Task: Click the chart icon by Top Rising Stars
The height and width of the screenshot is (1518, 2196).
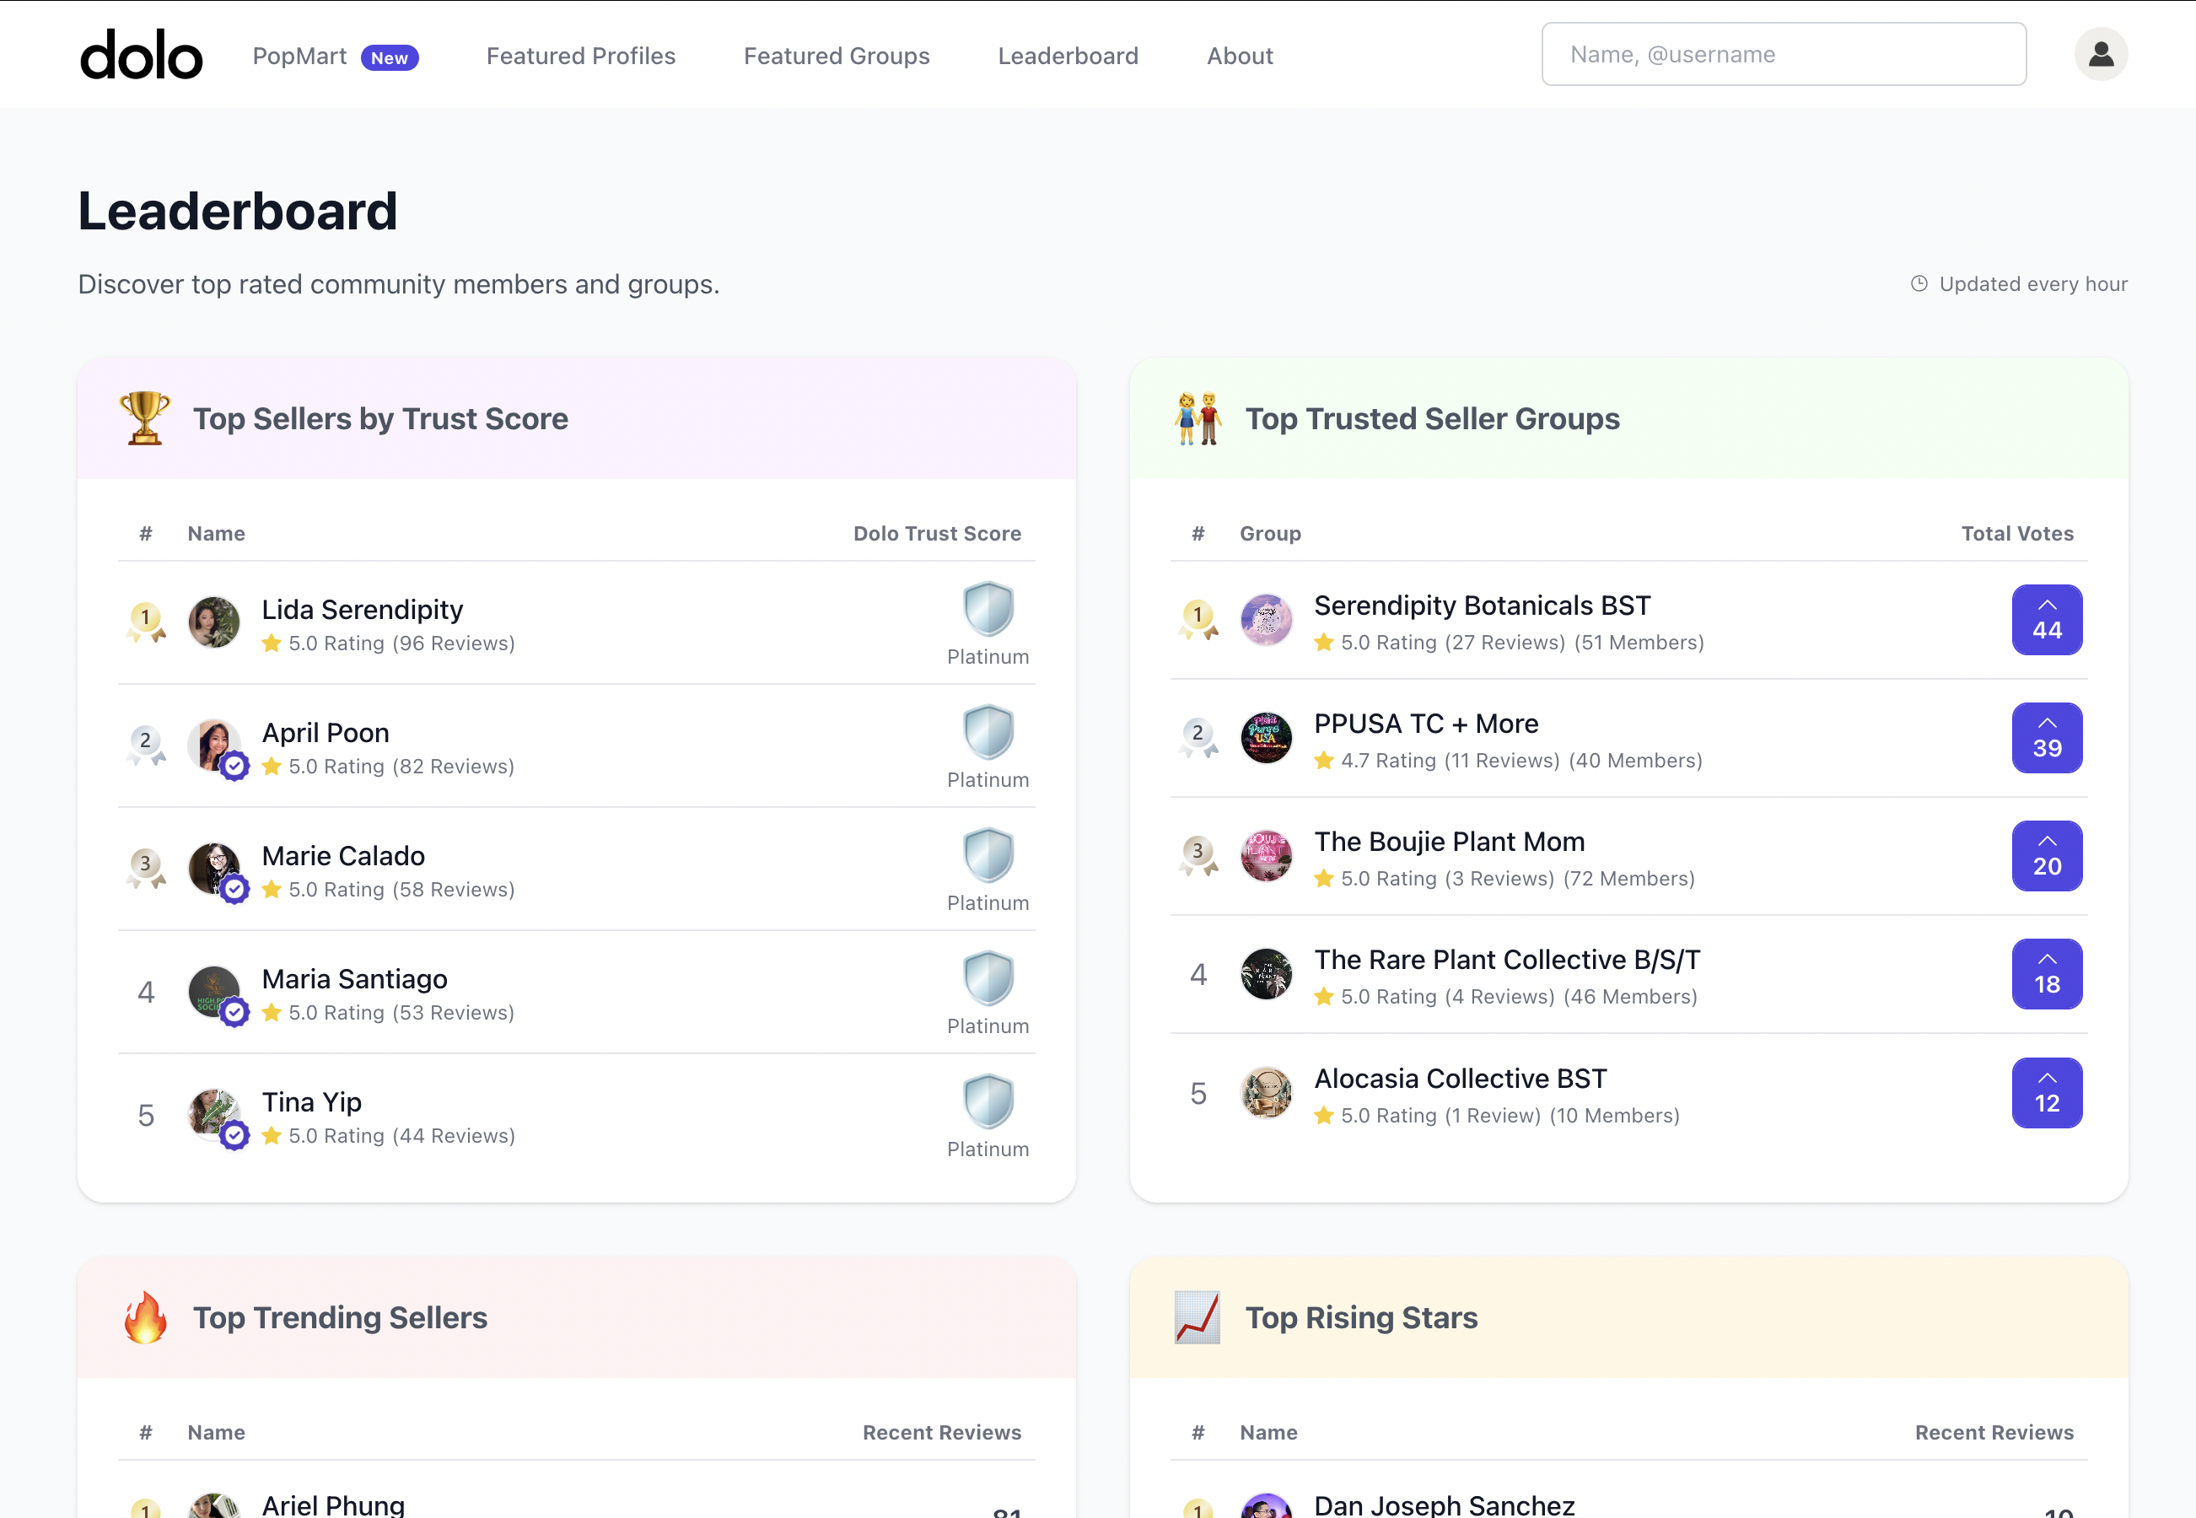Action: (1197, 1317)
